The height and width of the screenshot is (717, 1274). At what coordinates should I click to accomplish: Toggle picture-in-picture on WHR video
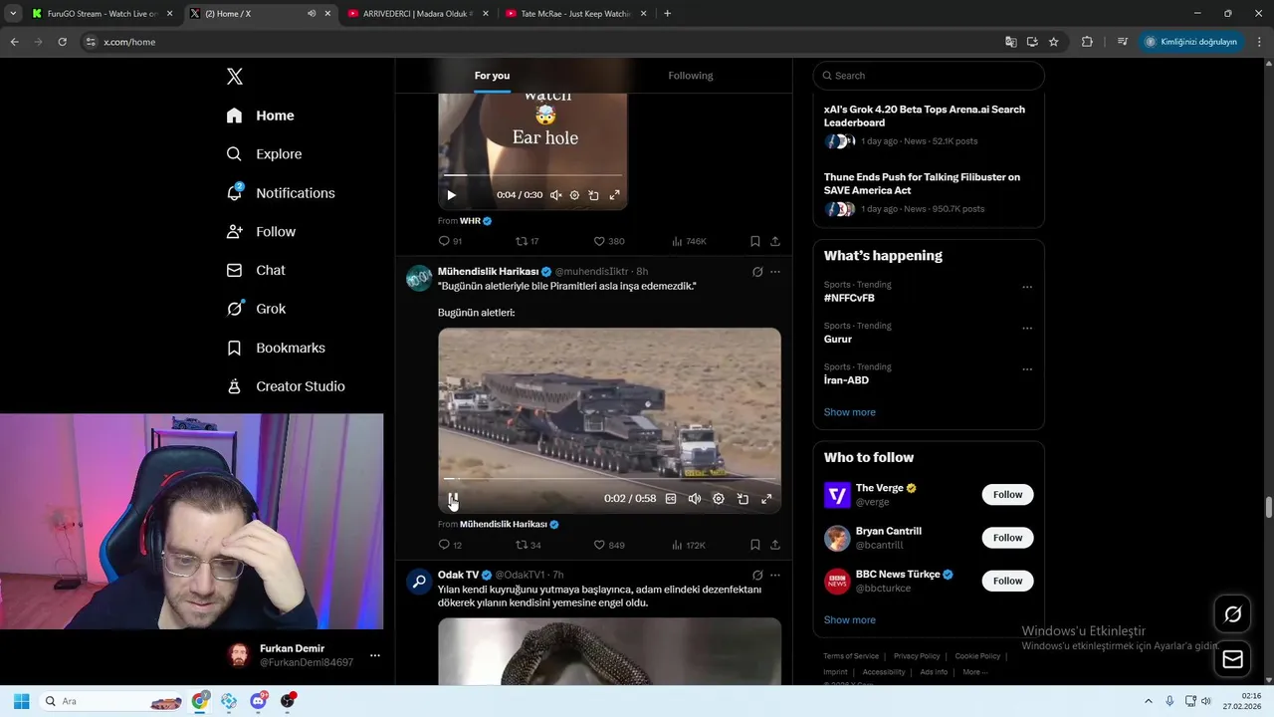(x=593, y=195)
